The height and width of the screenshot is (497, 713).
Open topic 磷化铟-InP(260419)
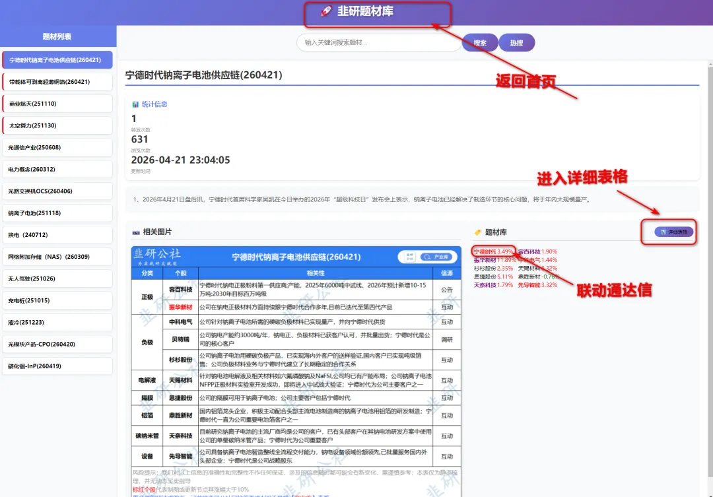pyautogui.click(x=57, y=366)
